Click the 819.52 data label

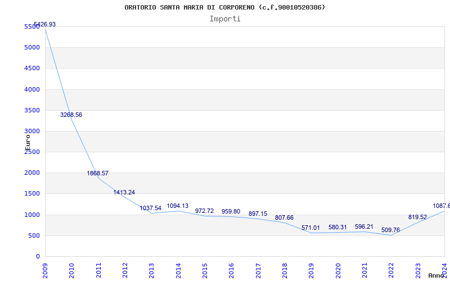(x=417, y=217)
